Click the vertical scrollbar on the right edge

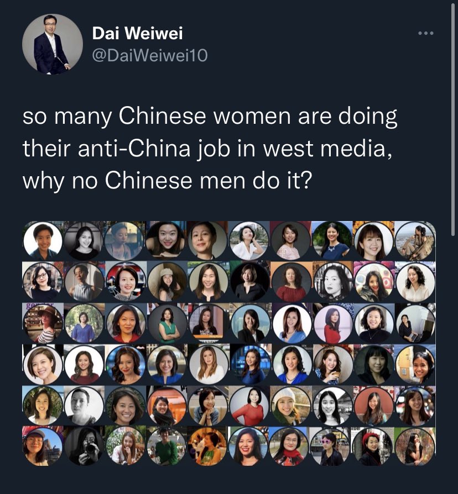(x=454, y=120)
